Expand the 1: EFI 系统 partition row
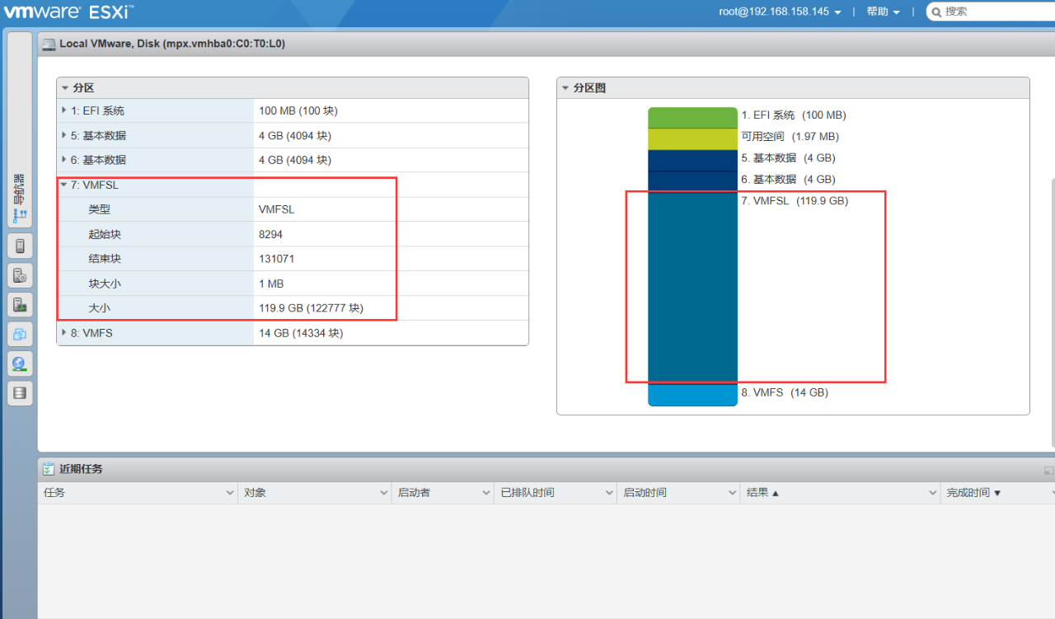This screenshot has width=1055, height=619. [x=64, y=110]
